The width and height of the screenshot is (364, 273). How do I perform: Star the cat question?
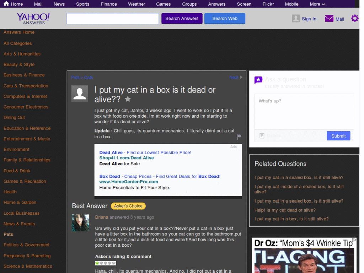coord(128,99)
